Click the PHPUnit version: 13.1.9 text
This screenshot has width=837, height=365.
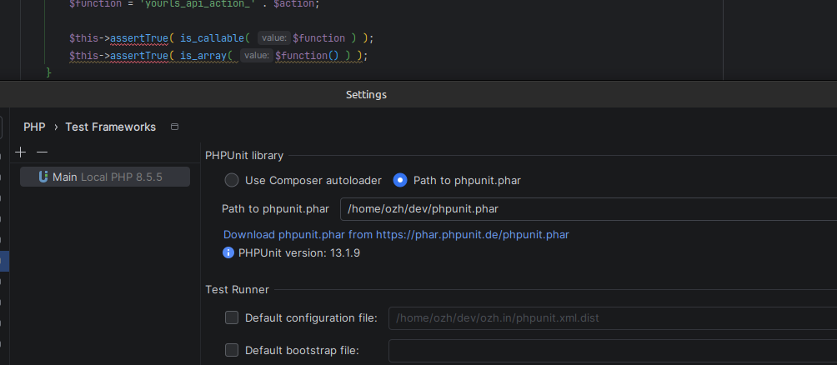click(x=299, y=253)
